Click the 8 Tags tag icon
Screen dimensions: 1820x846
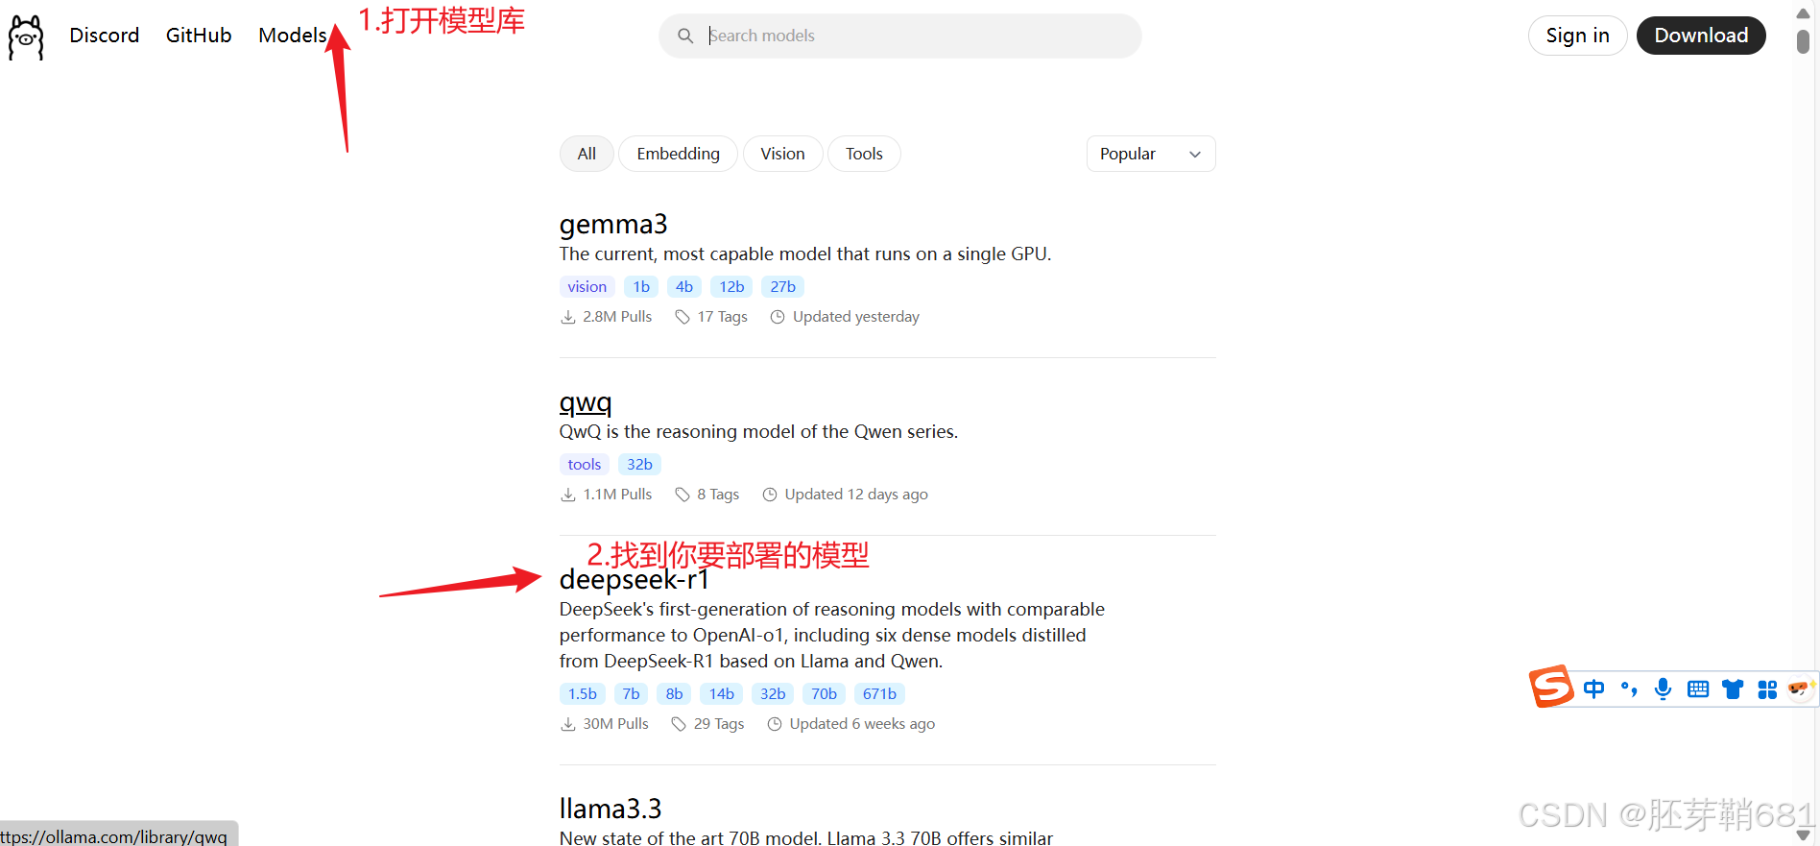pyautogui.click(x=682, y=495)
